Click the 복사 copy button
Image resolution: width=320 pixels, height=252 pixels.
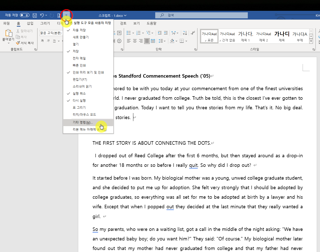(x=21, y=37)
